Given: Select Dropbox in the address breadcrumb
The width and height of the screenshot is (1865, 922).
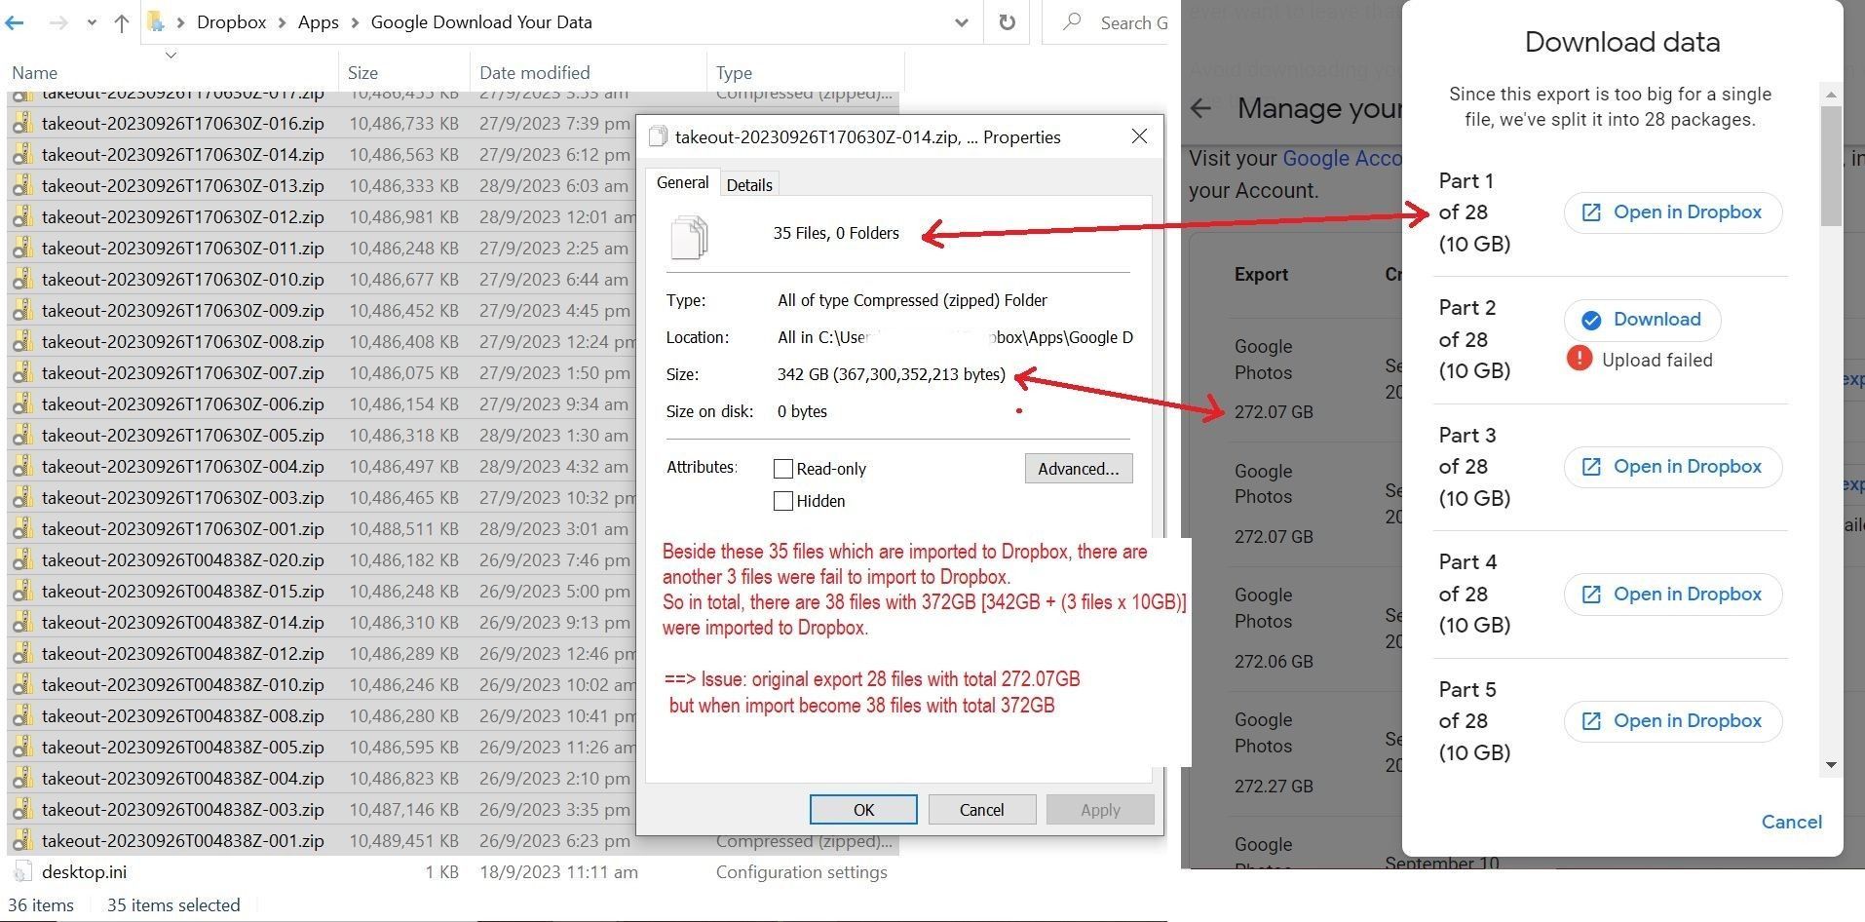Looking at the screenshot, I should pyautogui.click(x=231, y=22).
